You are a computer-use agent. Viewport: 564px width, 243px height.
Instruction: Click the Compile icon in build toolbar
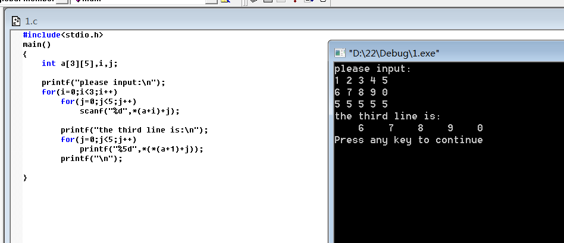(253, 1)
